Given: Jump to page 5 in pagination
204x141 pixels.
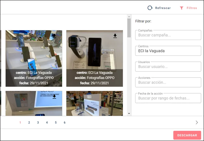Looking at the screenshot, I should [56, 122].
